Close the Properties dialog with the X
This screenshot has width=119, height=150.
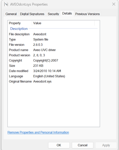(114, 4)
